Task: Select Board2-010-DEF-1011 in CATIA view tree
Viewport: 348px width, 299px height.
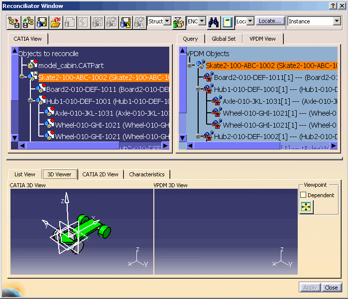Action: tap(108, 89)
